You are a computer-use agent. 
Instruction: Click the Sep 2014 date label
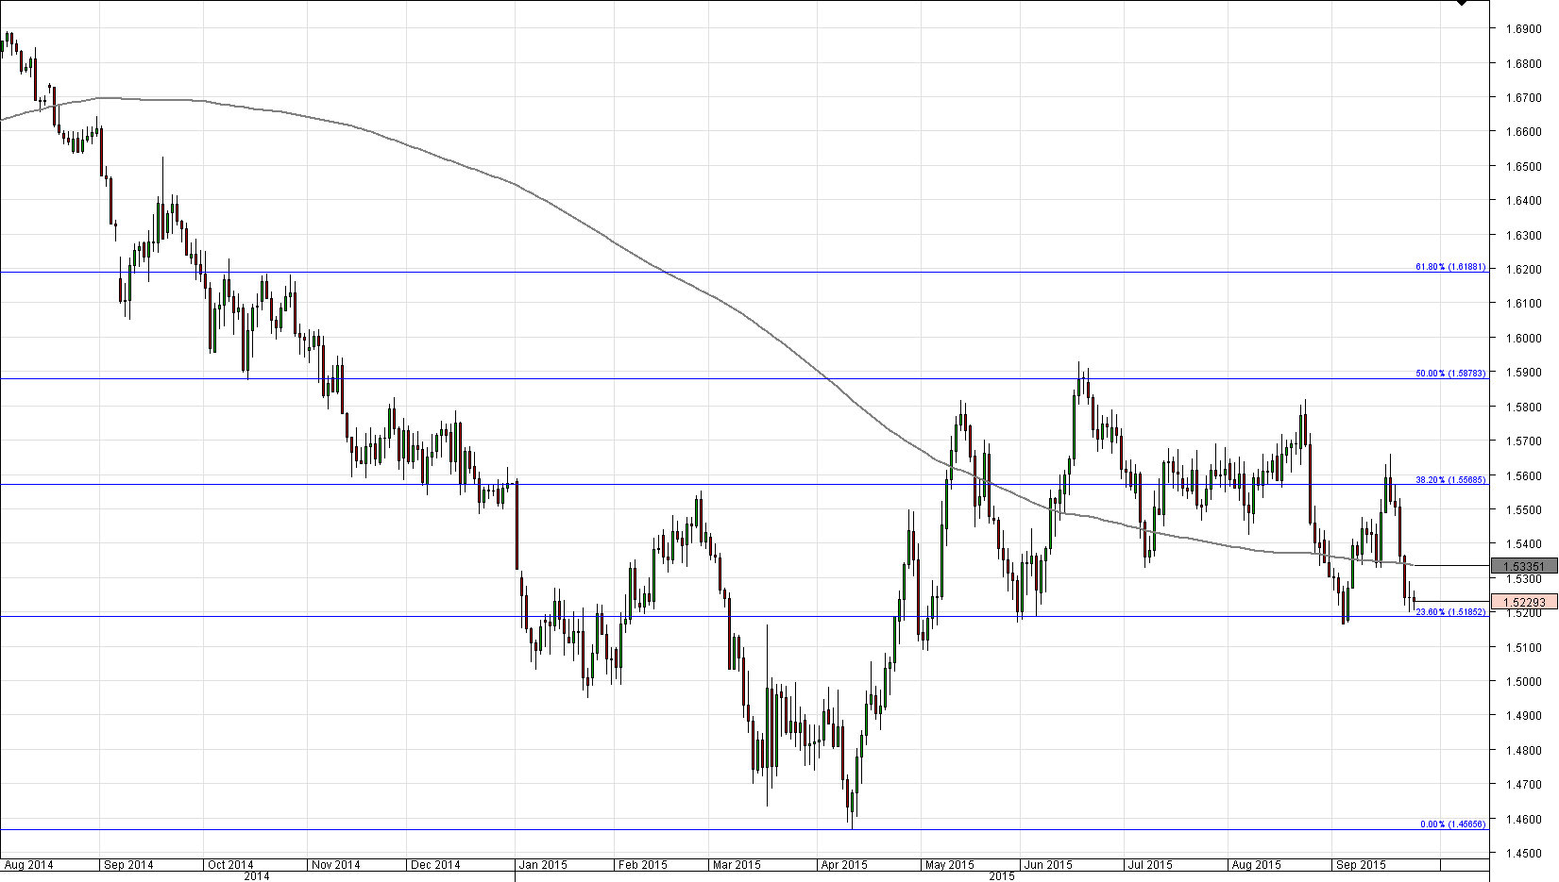coord(128,865)
